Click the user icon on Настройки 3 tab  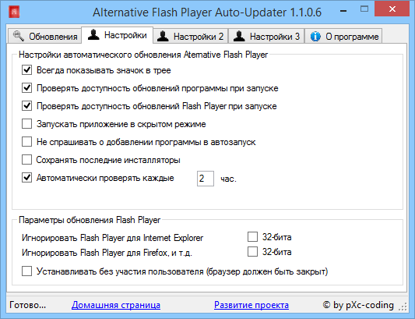coord(239,36)
